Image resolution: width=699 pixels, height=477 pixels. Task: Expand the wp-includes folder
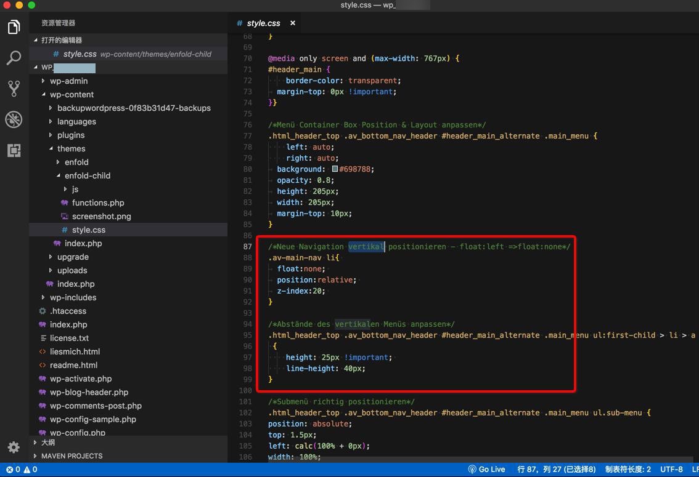click(73, 297)
